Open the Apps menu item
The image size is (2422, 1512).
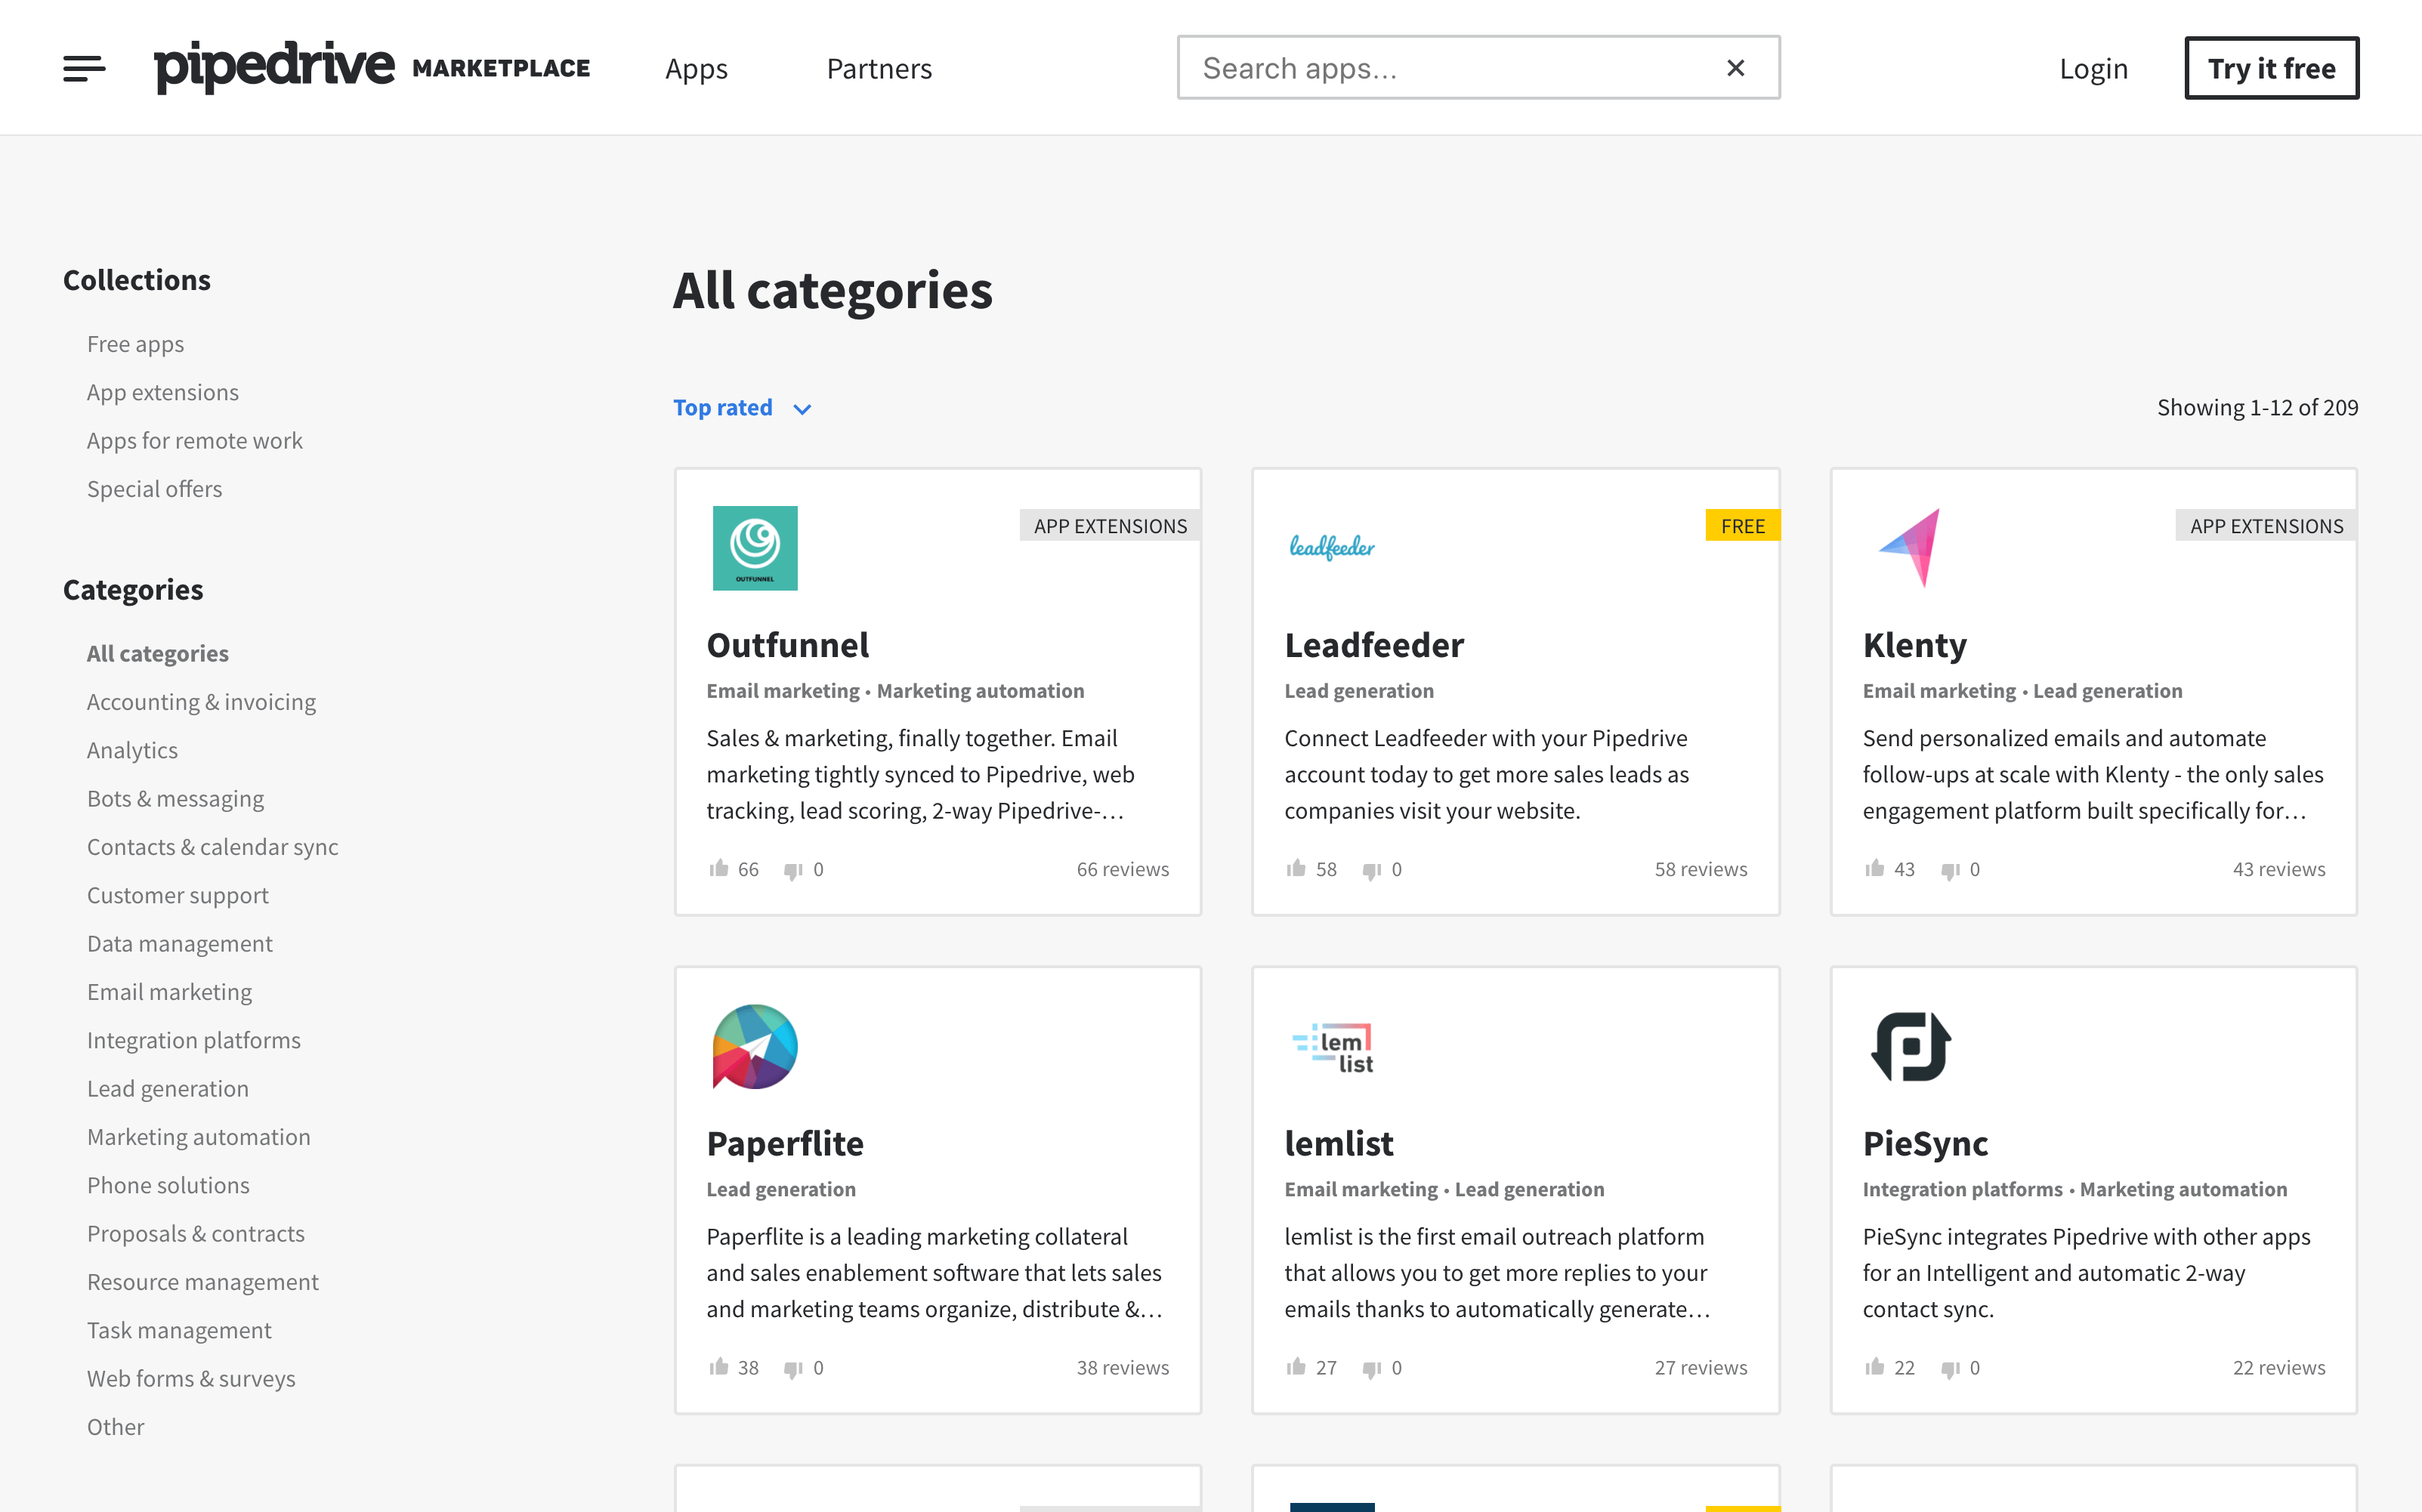(696, 68)
